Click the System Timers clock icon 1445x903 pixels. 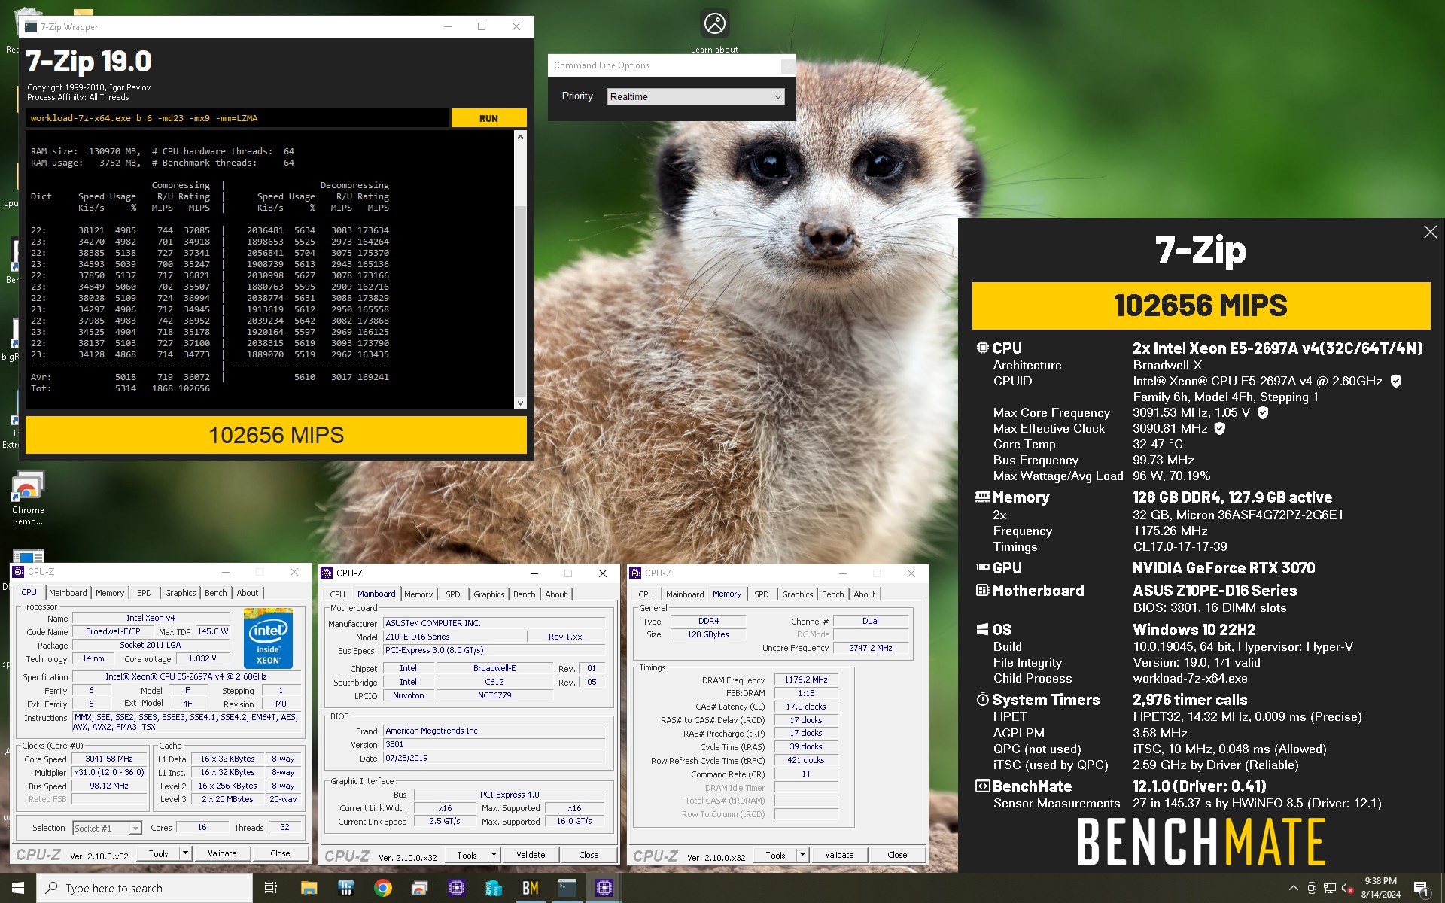coord(982,700)
